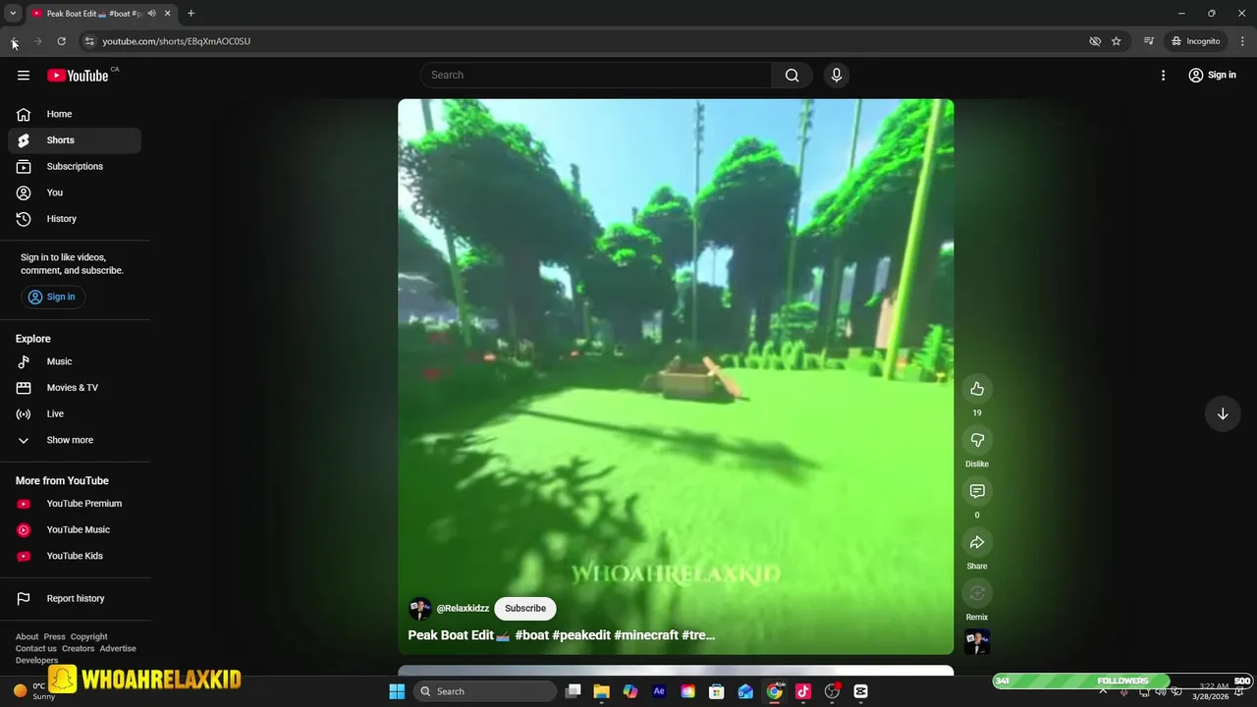
Task: Like the short with thumbs up
Action: point(977,389)
